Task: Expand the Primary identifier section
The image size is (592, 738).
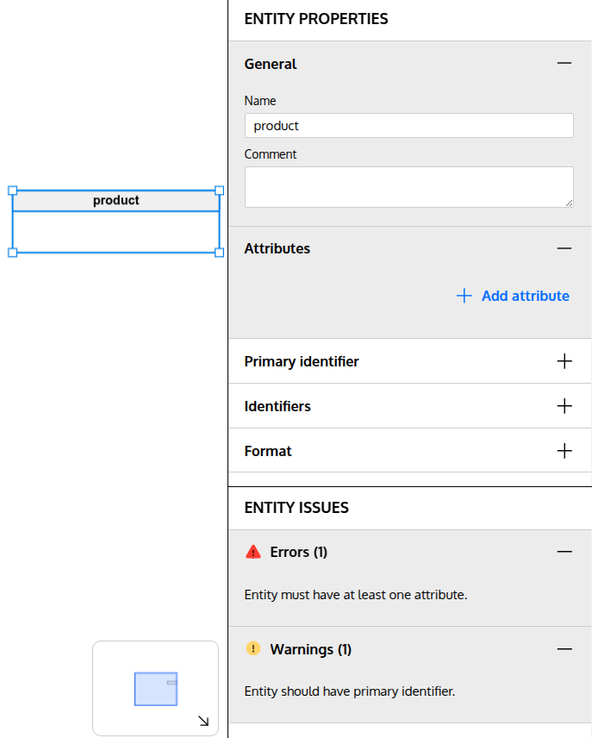Action: click(564, 361)
